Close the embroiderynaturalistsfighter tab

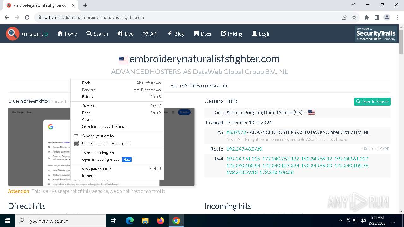pyautogui.click(x=73, y=5)
